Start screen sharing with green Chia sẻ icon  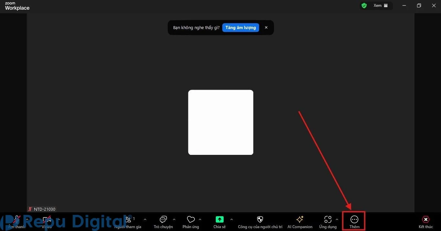[219, 222]
